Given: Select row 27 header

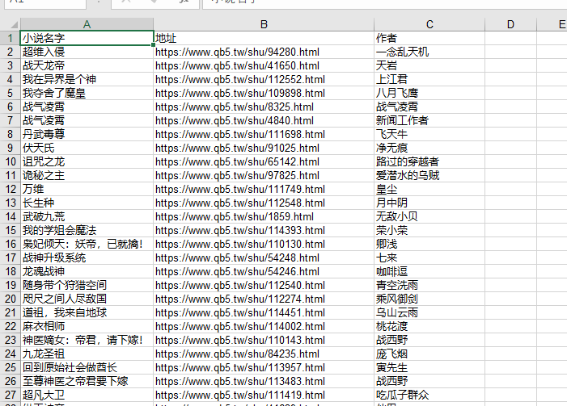Looking at the screenshot, I should (x=11, y=395).
